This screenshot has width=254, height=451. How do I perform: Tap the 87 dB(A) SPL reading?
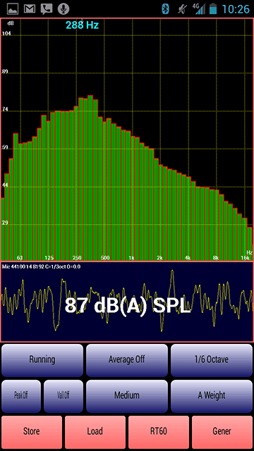point(128,305)
